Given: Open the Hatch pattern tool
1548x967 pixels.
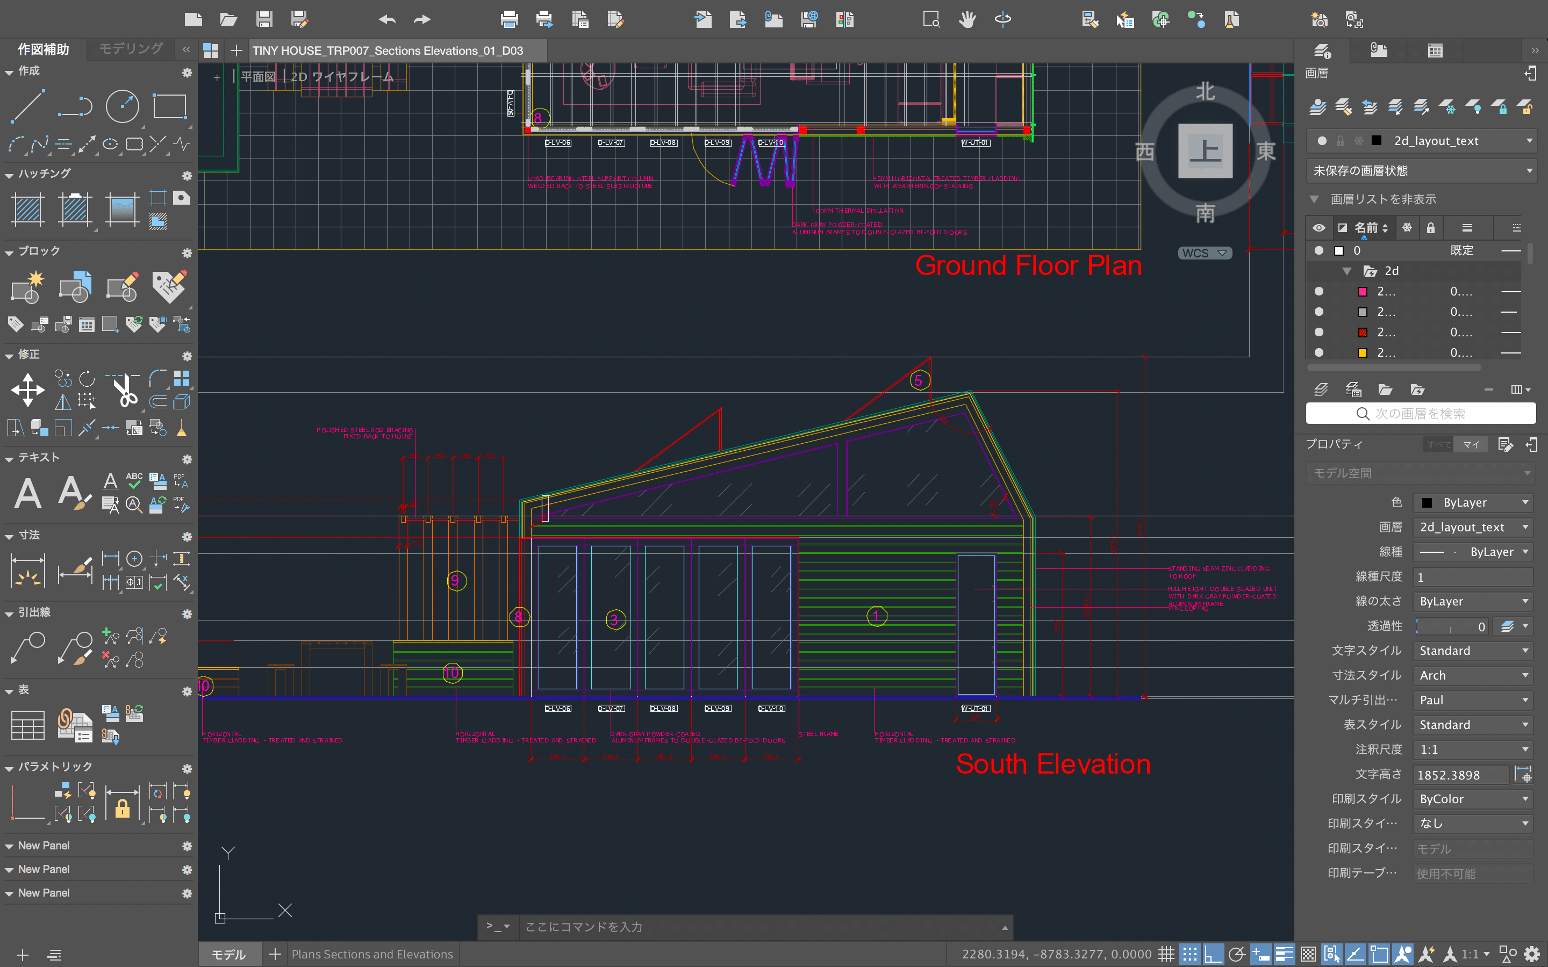Looking at the screenshot, I should (27, 209).
